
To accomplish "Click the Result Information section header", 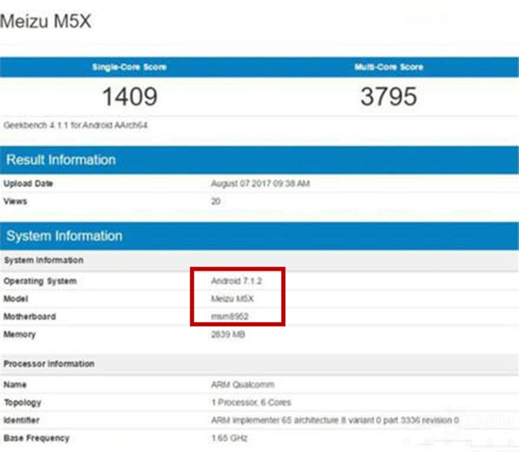I will pyautogui.click(x=61, y=160).
